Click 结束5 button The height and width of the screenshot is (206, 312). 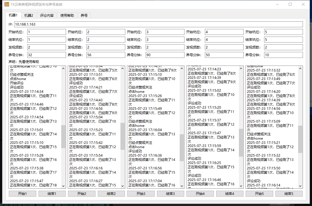pos(289,194)
